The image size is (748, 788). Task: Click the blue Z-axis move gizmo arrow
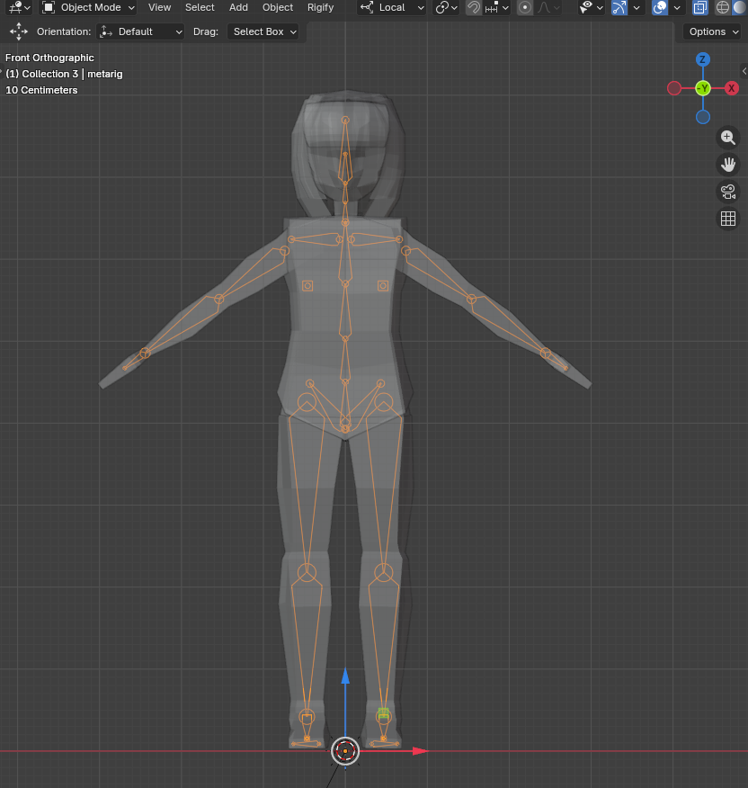click(x=345, y=676)
